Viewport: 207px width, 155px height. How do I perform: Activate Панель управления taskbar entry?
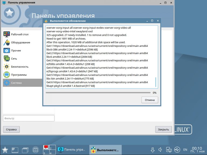click(x=71, y=150)
